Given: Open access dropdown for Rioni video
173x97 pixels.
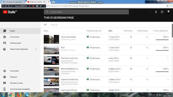Looking at the screenshot, I should [95, 48].
